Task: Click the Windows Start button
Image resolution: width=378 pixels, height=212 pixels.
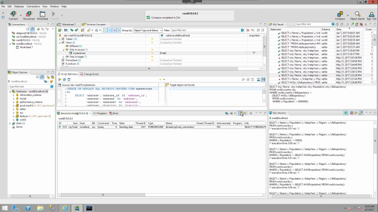Action: click(5, 208)
